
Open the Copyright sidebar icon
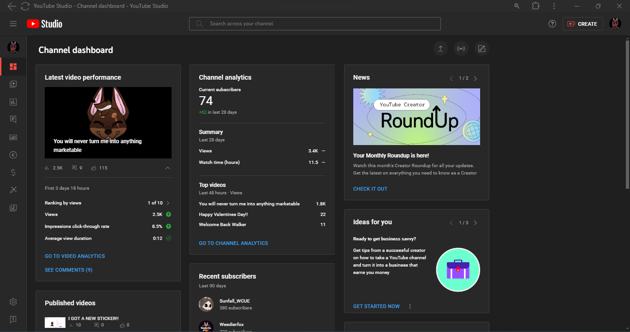(x=13, y=155)
